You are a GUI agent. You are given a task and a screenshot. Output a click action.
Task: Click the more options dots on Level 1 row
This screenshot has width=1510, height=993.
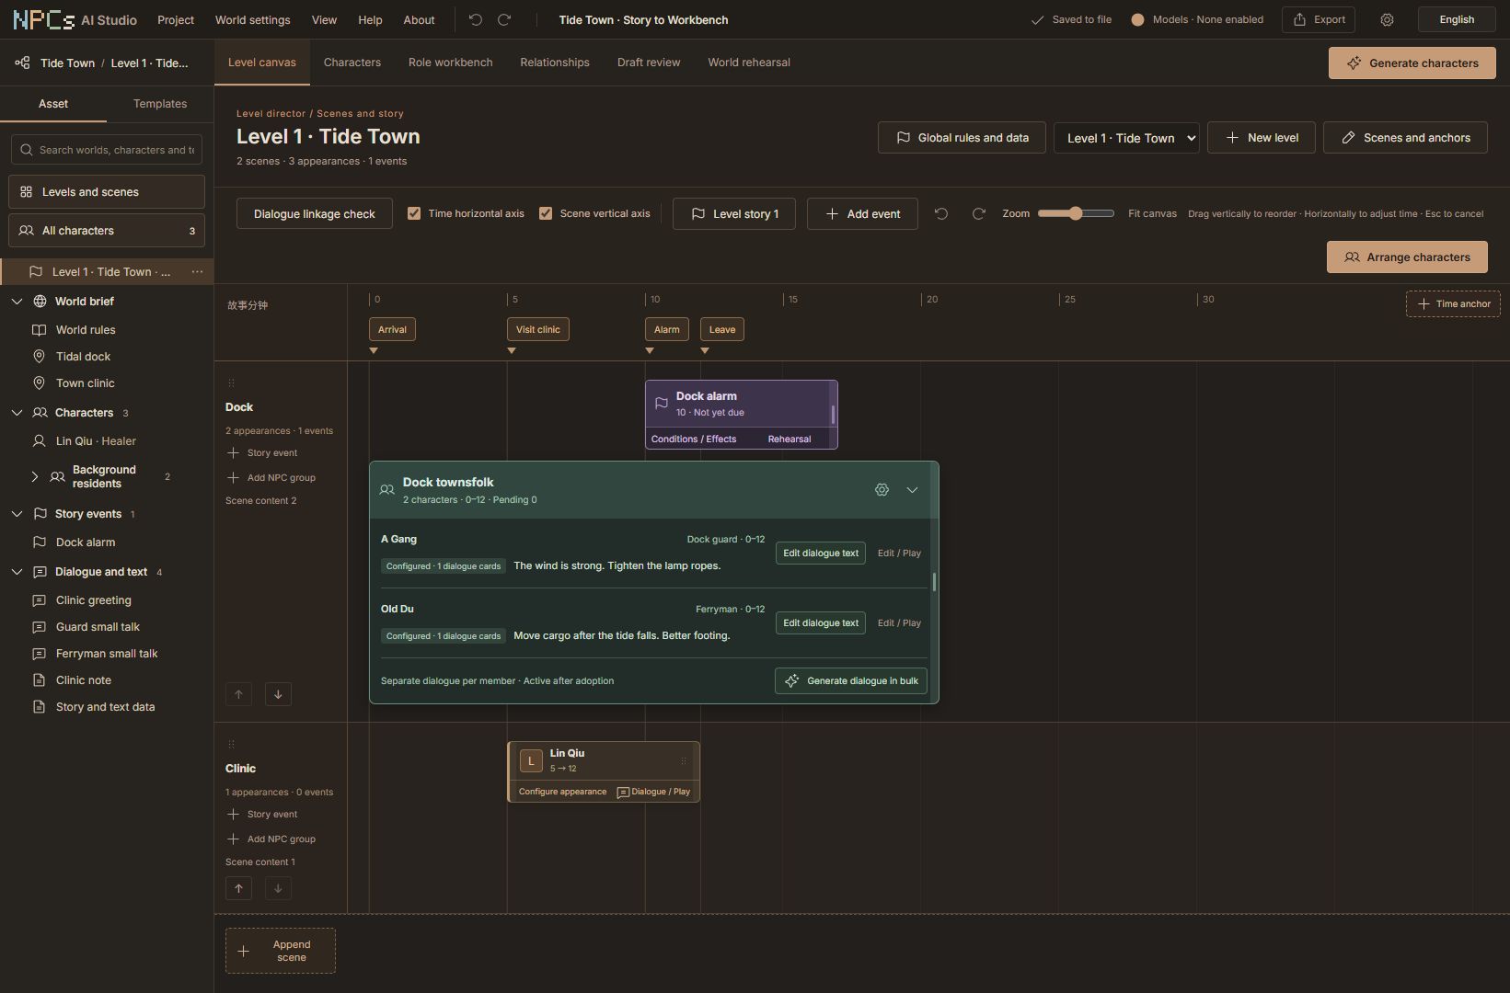click(x=197, y=272)
